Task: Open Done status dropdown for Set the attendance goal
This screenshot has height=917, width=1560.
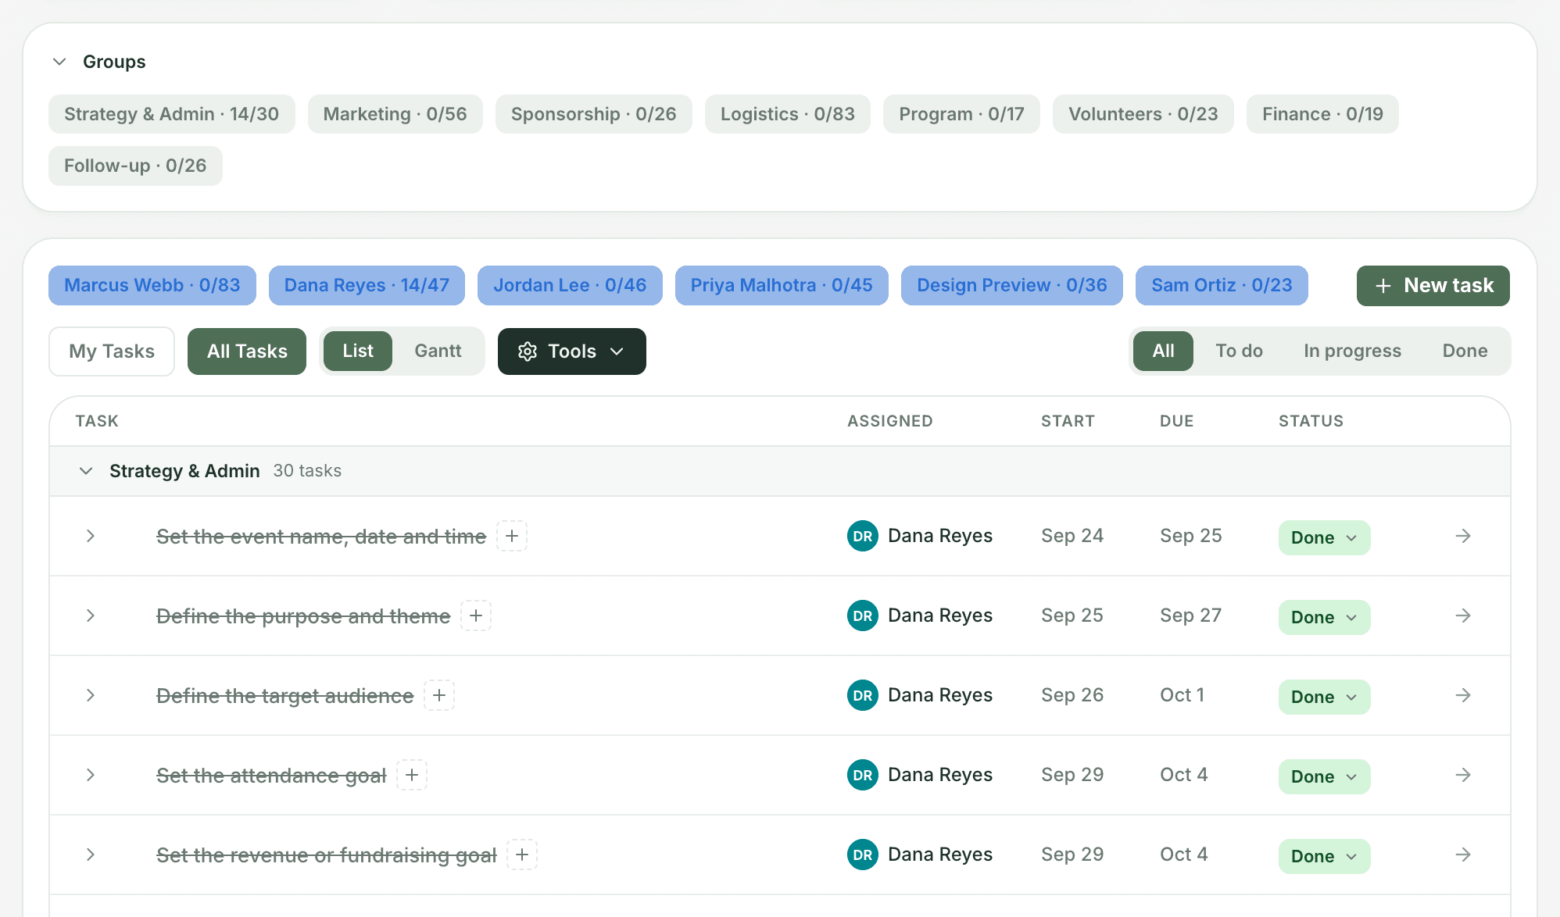Action: pyautogui.click(x=1324, y=776)
